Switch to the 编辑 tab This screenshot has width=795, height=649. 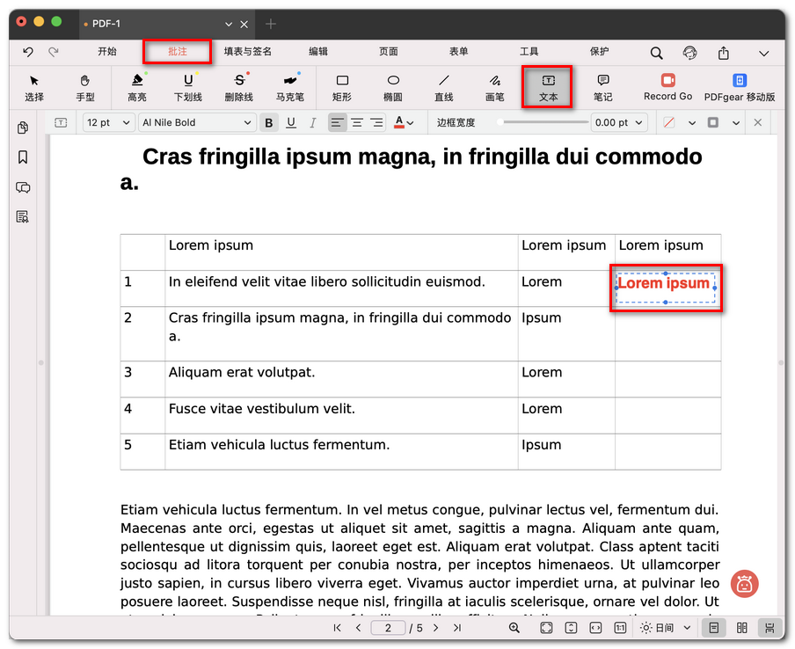[x=318, y=52]
